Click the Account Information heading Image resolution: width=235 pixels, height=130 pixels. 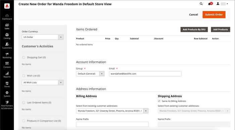(91, 62)
